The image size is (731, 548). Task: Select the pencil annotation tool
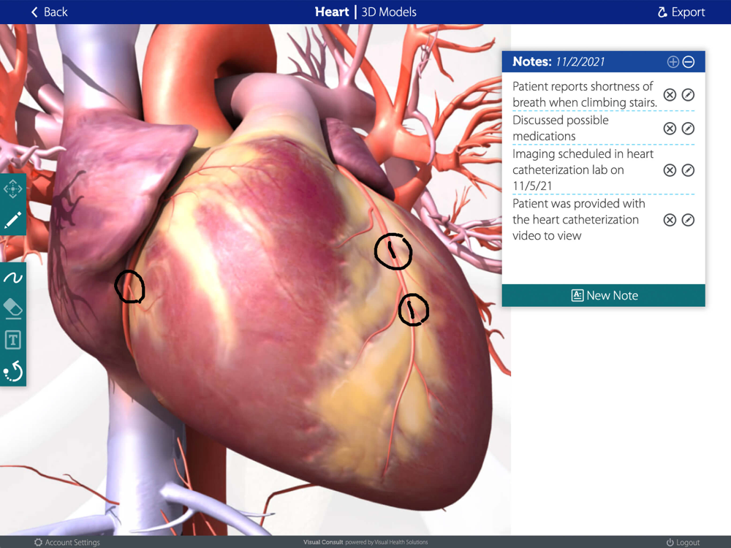[x=12, y=220]
